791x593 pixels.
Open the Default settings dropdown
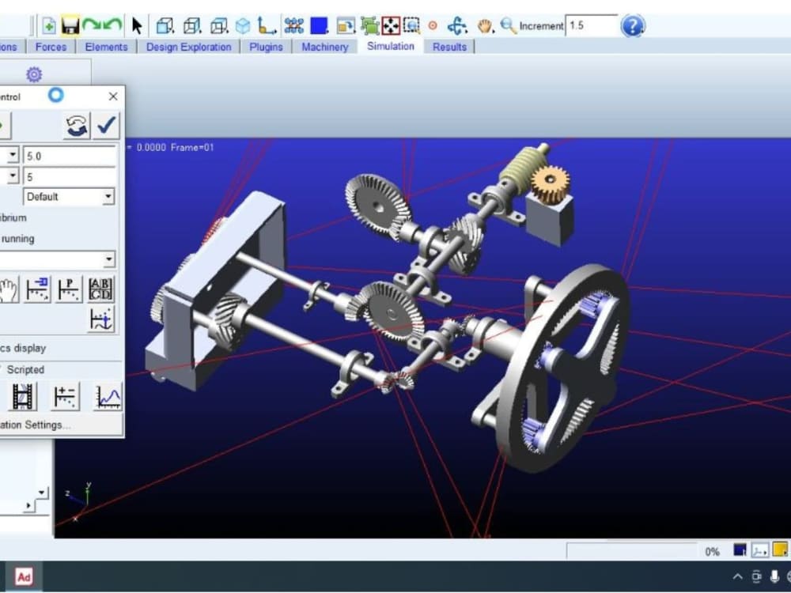tap(107, 196)
